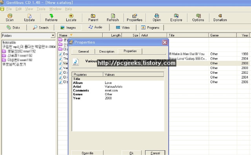Click year 2002 in file list
Viewport: 251px width, 155px height.
(x=244, y=73)
